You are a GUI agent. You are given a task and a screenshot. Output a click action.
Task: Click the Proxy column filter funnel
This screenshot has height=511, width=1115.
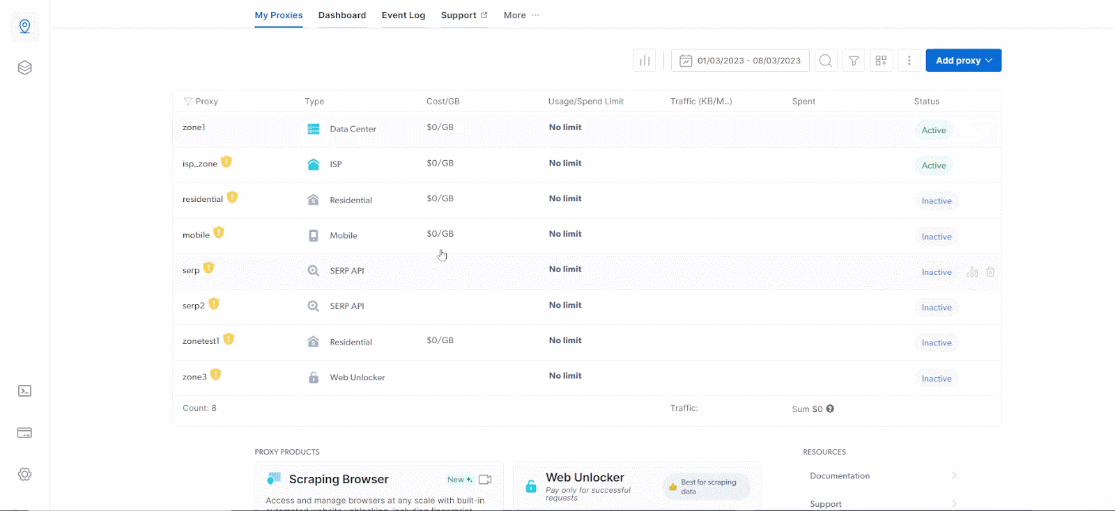(x=187, y=102)
